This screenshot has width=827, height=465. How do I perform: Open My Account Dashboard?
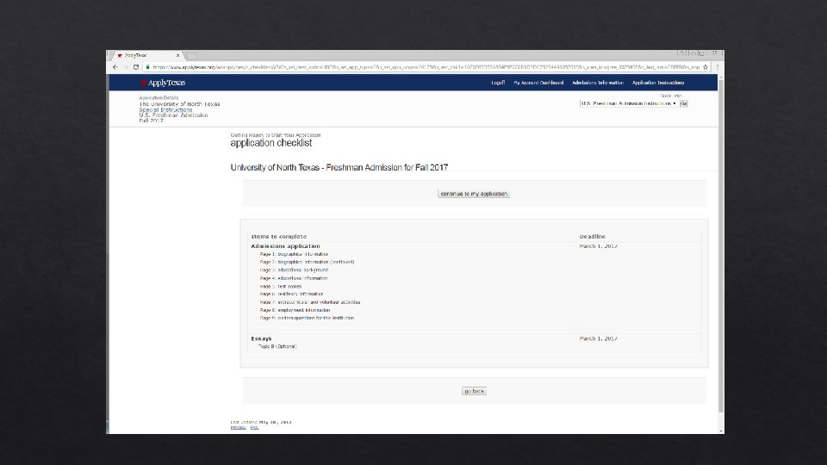coord(538,83)
